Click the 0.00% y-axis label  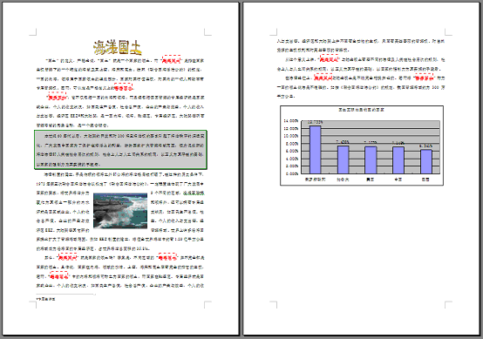(292, 173)
